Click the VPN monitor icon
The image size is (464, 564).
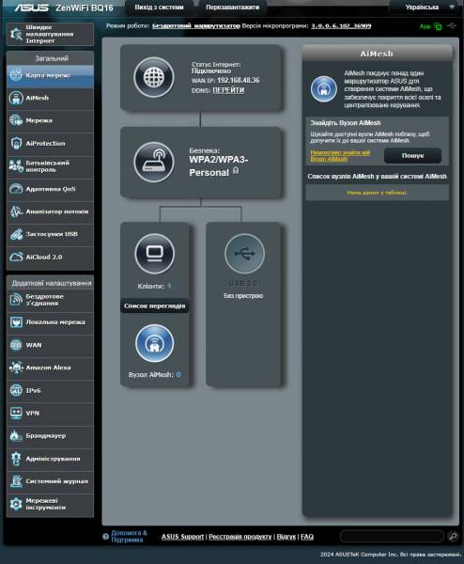pyautogui.click(x=16, y=413)
